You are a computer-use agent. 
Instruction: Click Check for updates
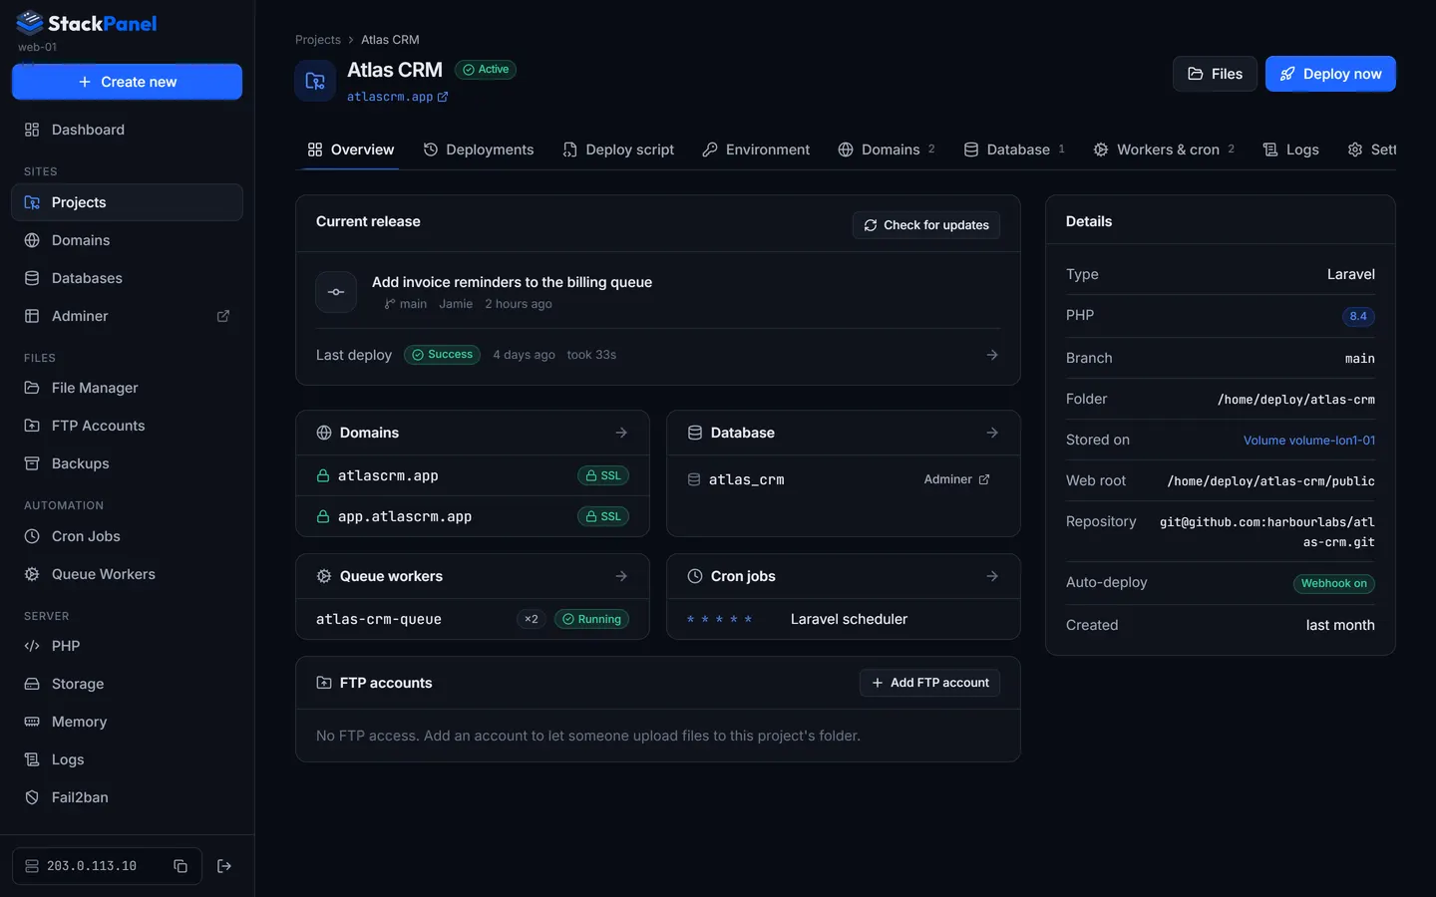coord(926,225)
